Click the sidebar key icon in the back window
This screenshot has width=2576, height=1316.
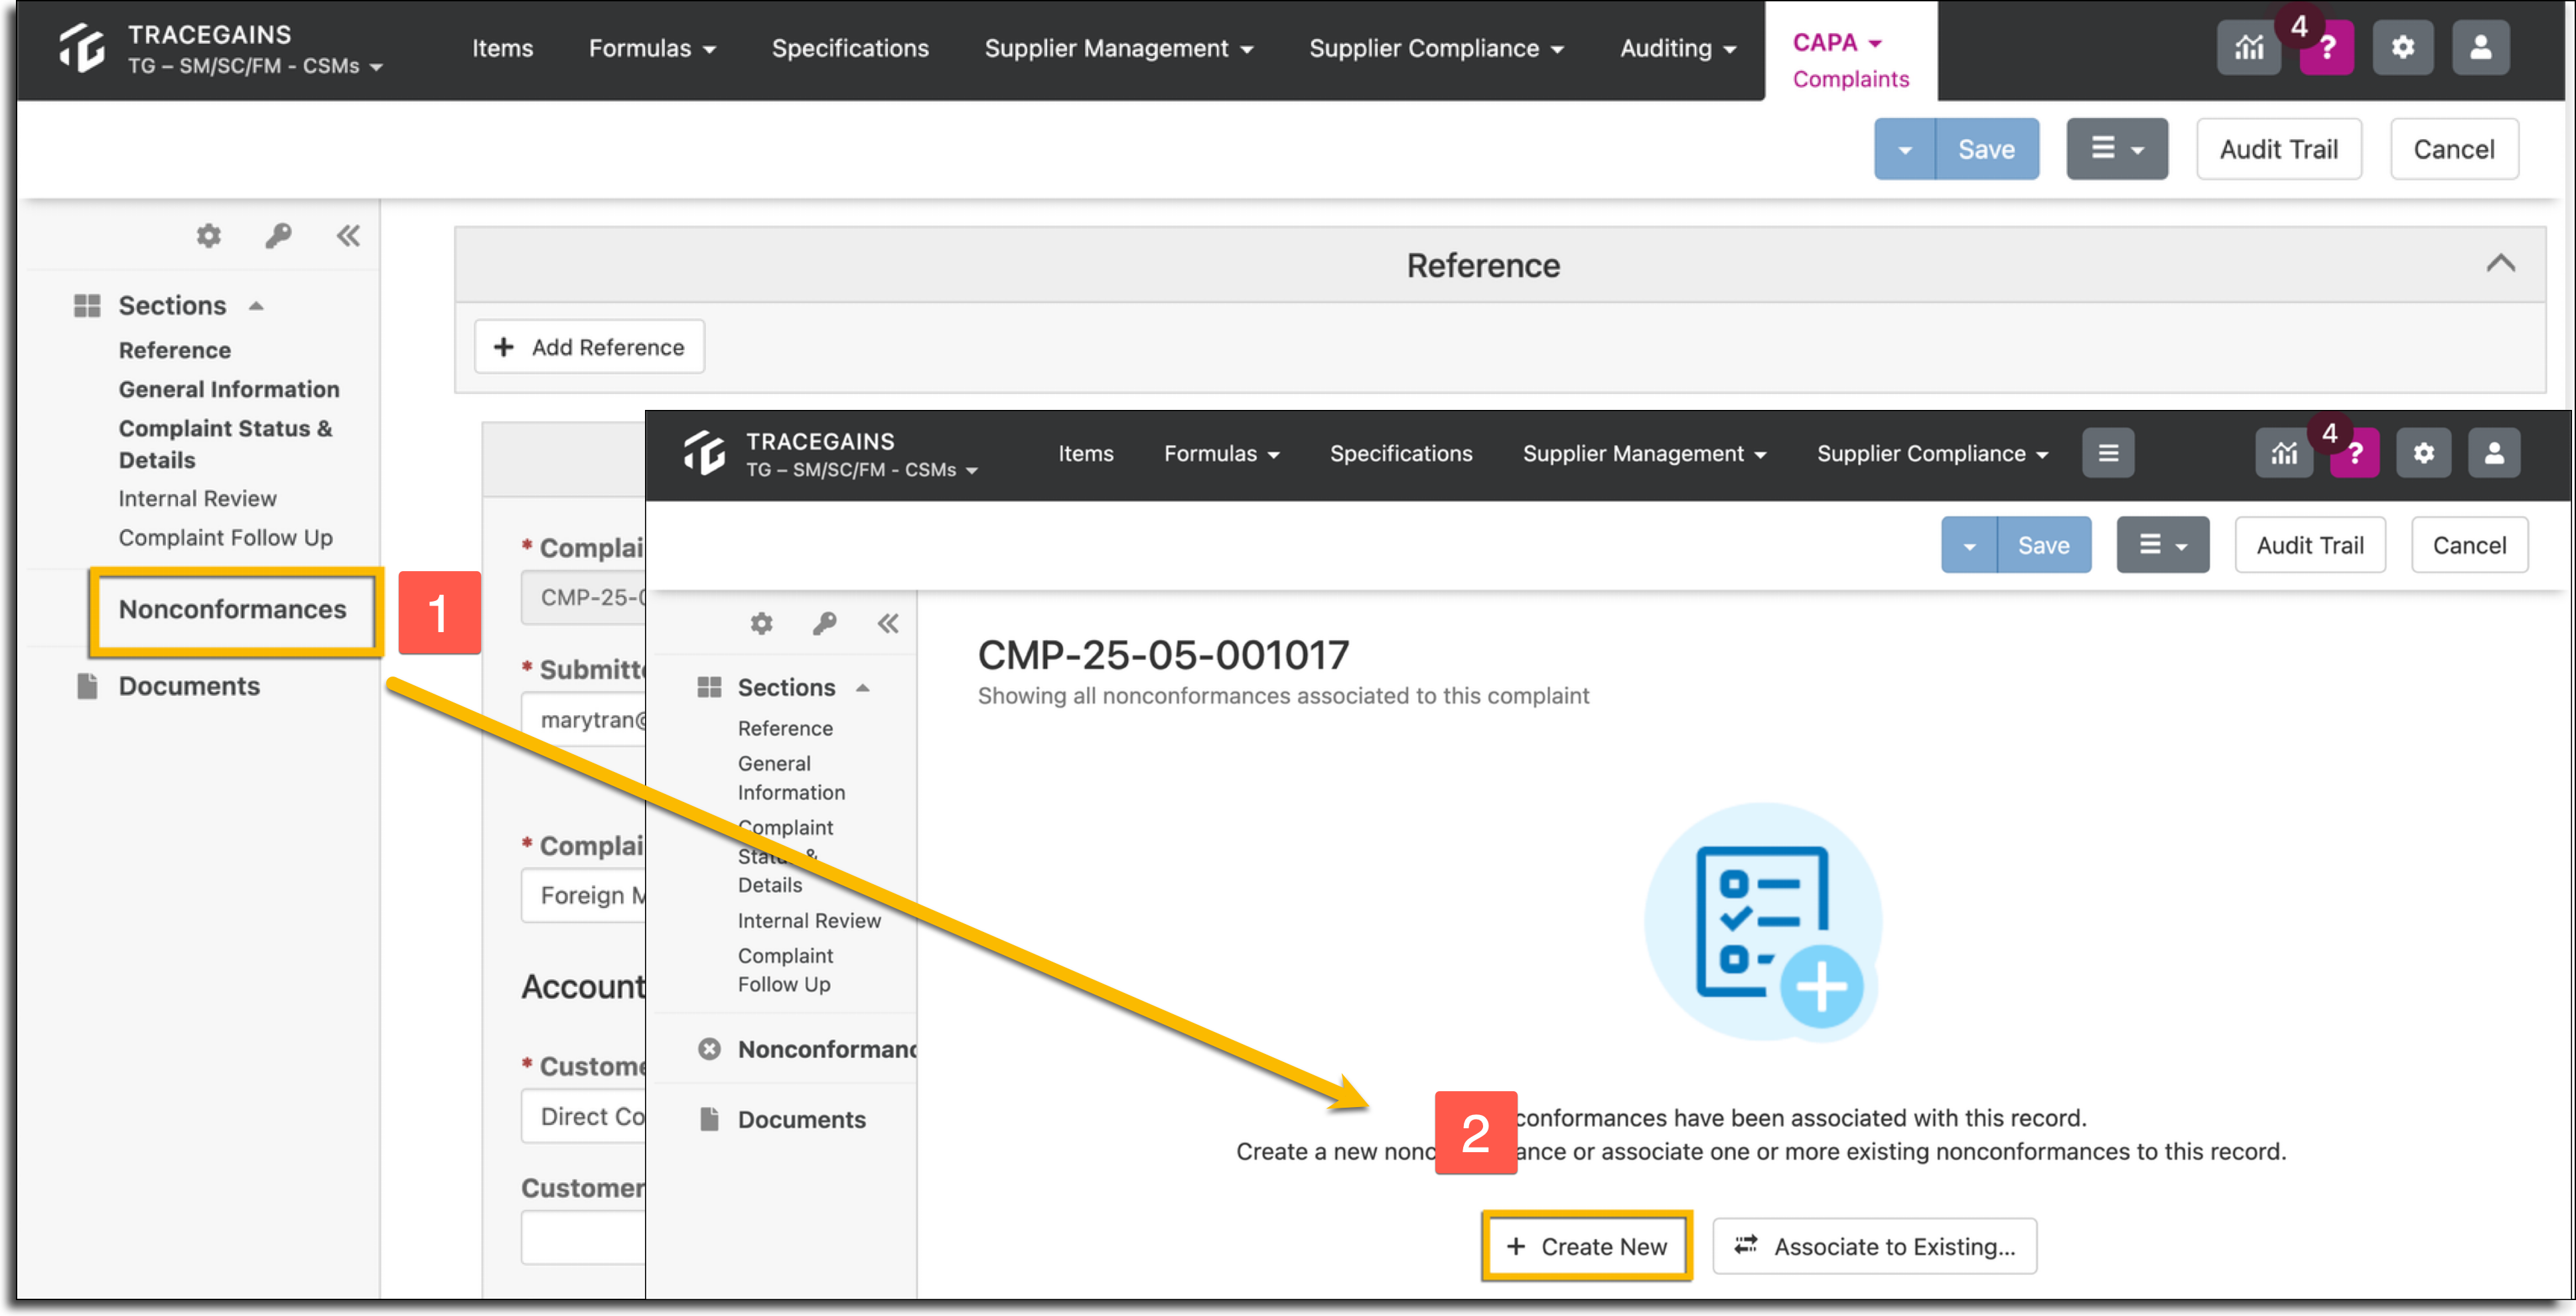(278, 236)
